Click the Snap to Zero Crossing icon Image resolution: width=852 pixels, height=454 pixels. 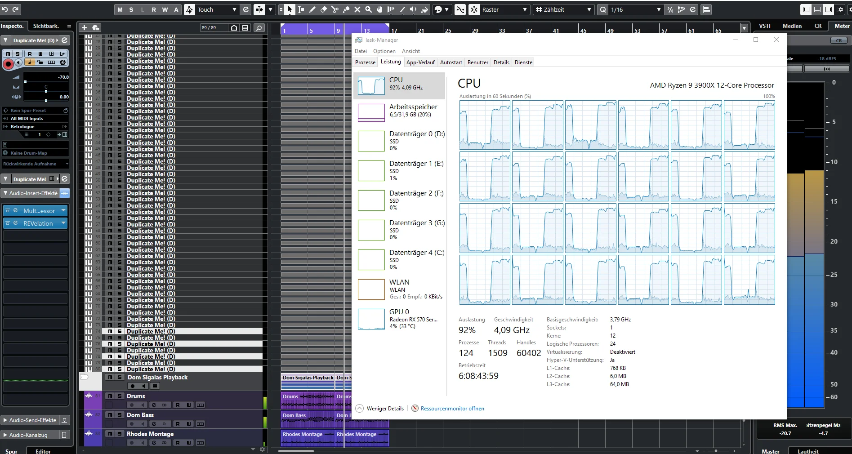click(x=460, y=9)
